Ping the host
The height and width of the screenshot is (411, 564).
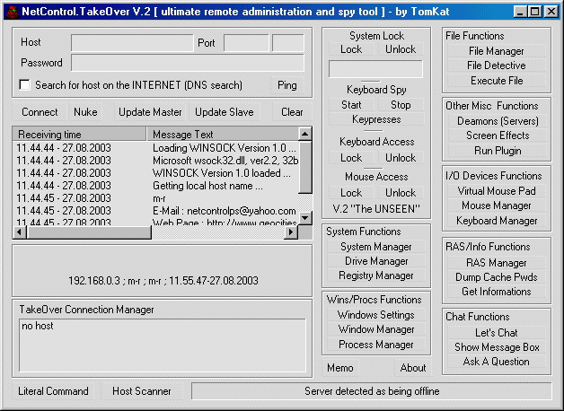pyautogui.click(x=286, y=85)
